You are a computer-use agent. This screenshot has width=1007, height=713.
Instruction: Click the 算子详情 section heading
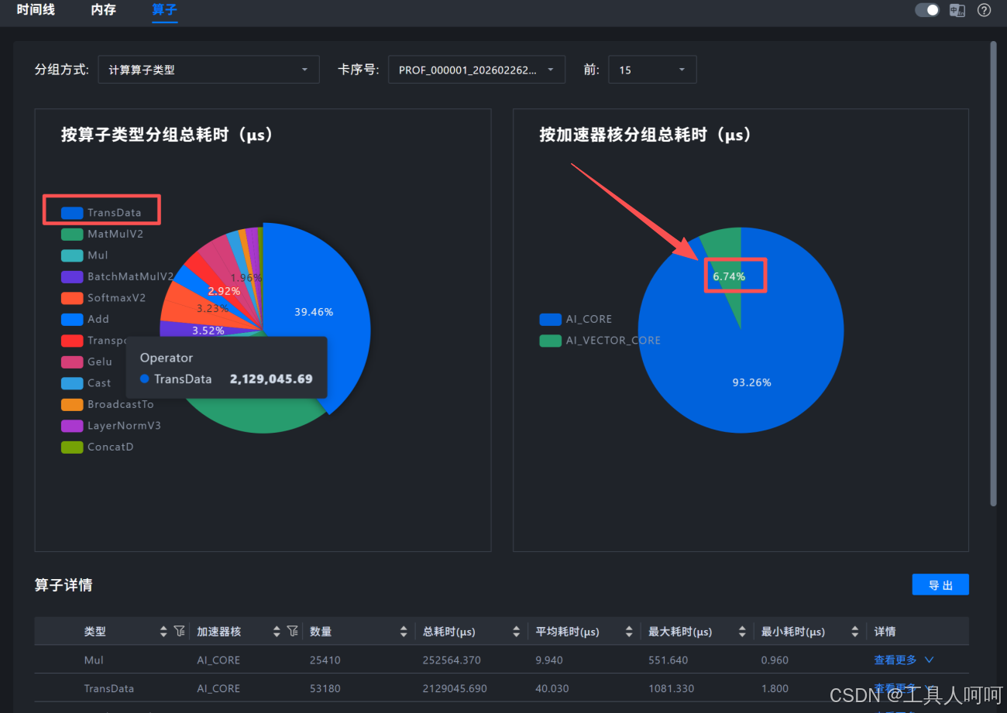click(64, 585)
